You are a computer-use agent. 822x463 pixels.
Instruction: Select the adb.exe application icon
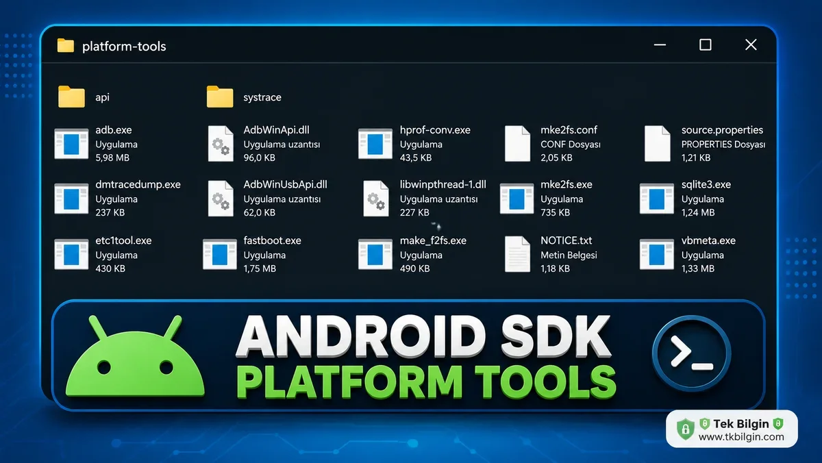71,143
